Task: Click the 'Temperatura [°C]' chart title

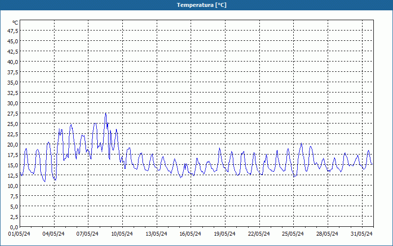Action: pos(201,5)
